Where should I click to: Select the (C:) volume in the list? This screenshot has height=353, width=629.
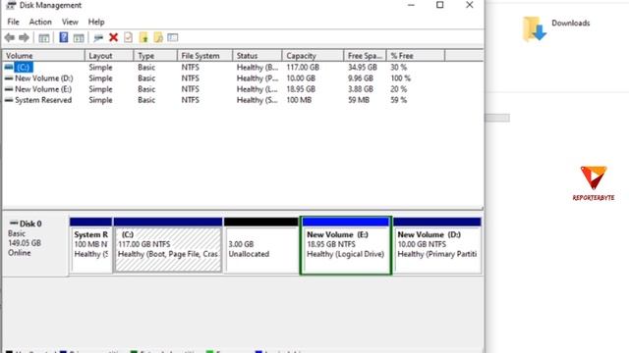24,68
